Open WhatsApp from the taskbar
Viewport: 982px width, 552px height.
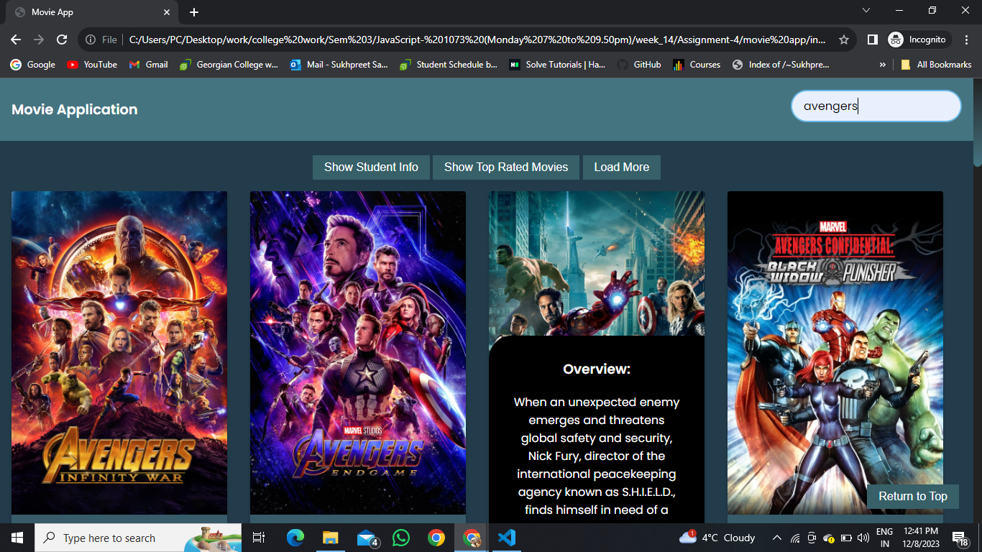point(400,538)
